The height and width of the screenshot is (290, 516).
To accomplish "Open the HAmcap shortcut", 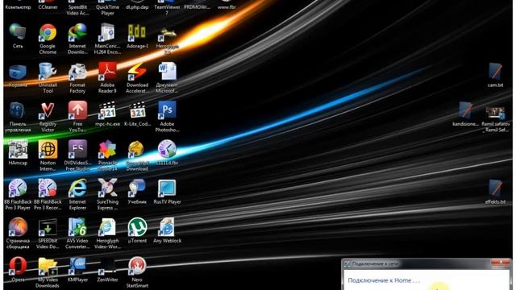I will [x=18, y=150].
